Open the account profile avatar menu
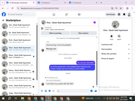The width and height of the screenshot is (135, 101). [129, 14]
